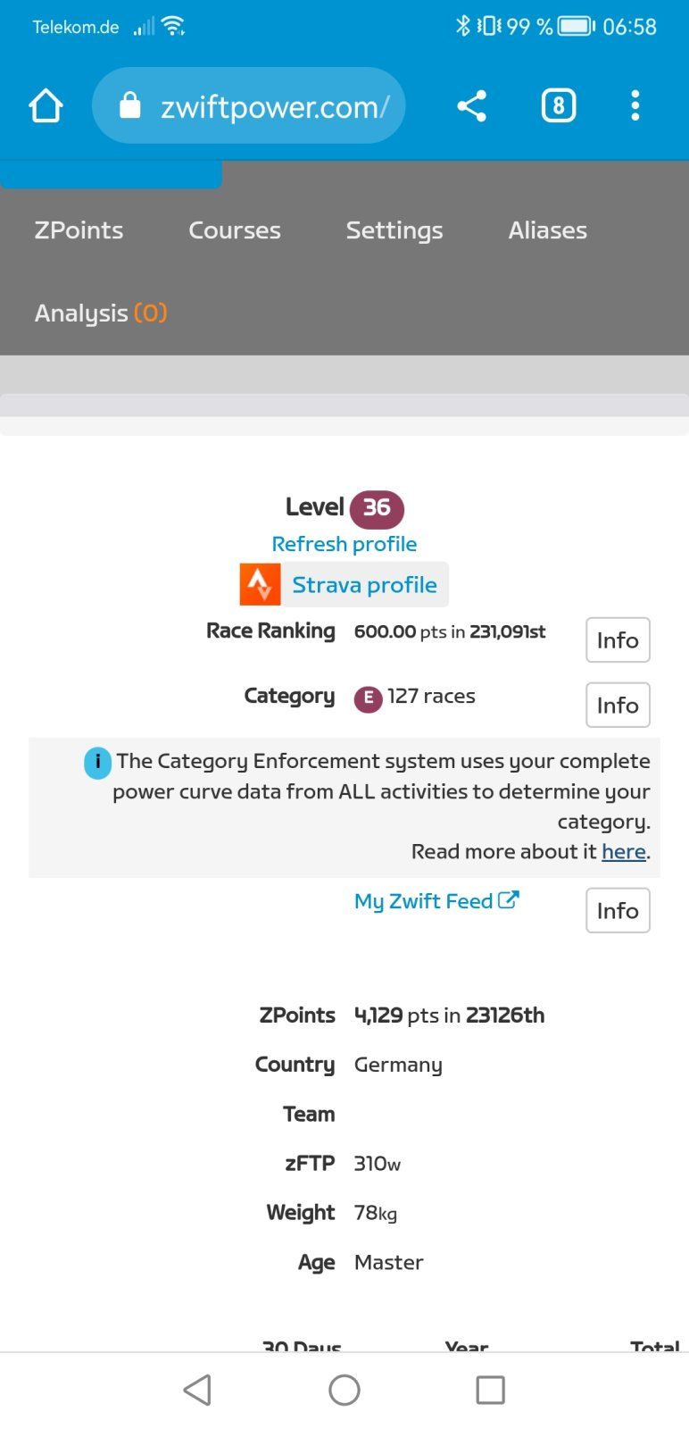Open the Strava profile link
689x1429 pixels.
pyautogui.click(x=364, y=585)
